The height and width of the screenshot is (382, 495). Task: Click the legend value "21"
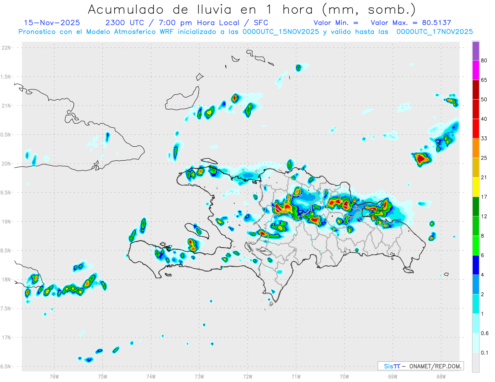(484, 177)
